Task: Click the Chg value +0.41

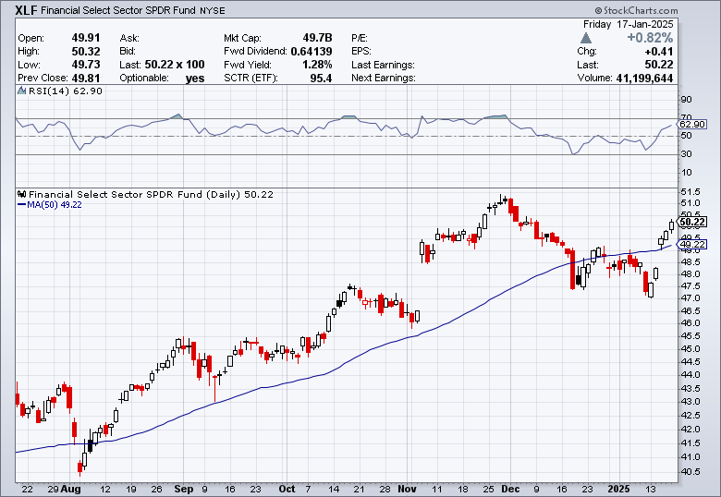Action: (659, 51)
